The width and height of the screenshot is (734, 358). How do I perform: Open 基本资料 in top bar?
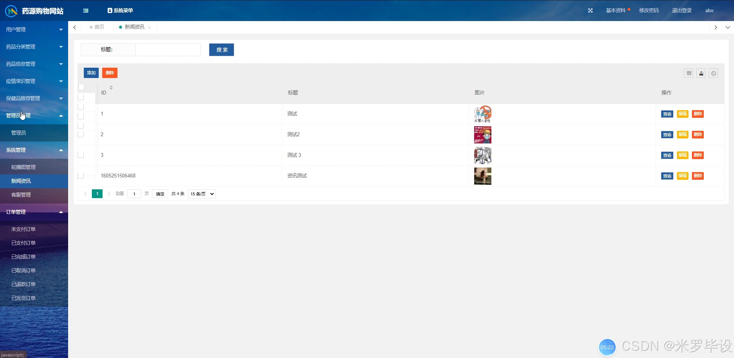[615, 11]
